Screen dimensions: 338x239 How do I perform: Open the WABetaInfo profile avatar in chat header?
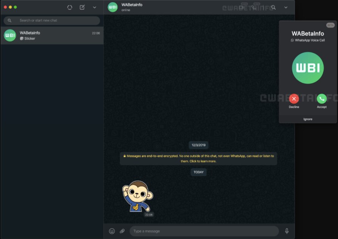tap(113, 7)
